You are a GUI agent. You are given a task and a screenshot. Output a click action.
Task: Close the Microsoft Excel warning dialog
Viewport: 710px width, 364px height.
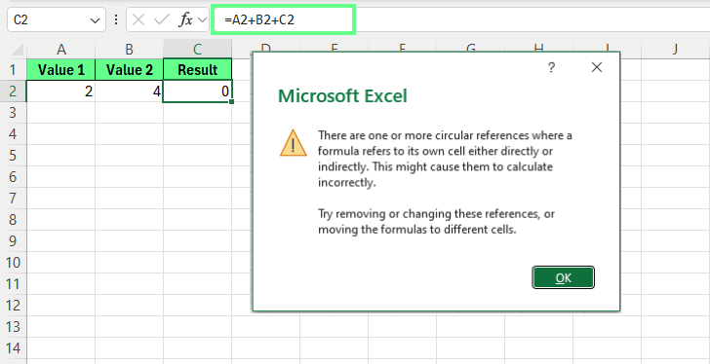tap(597, 68)
